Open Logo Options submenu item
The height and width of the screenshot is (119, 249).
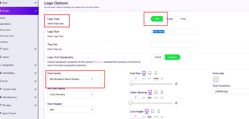[x=5, y=24]
